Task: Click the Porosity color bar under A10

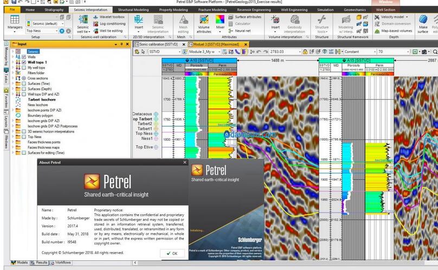Action: (196, 74)
